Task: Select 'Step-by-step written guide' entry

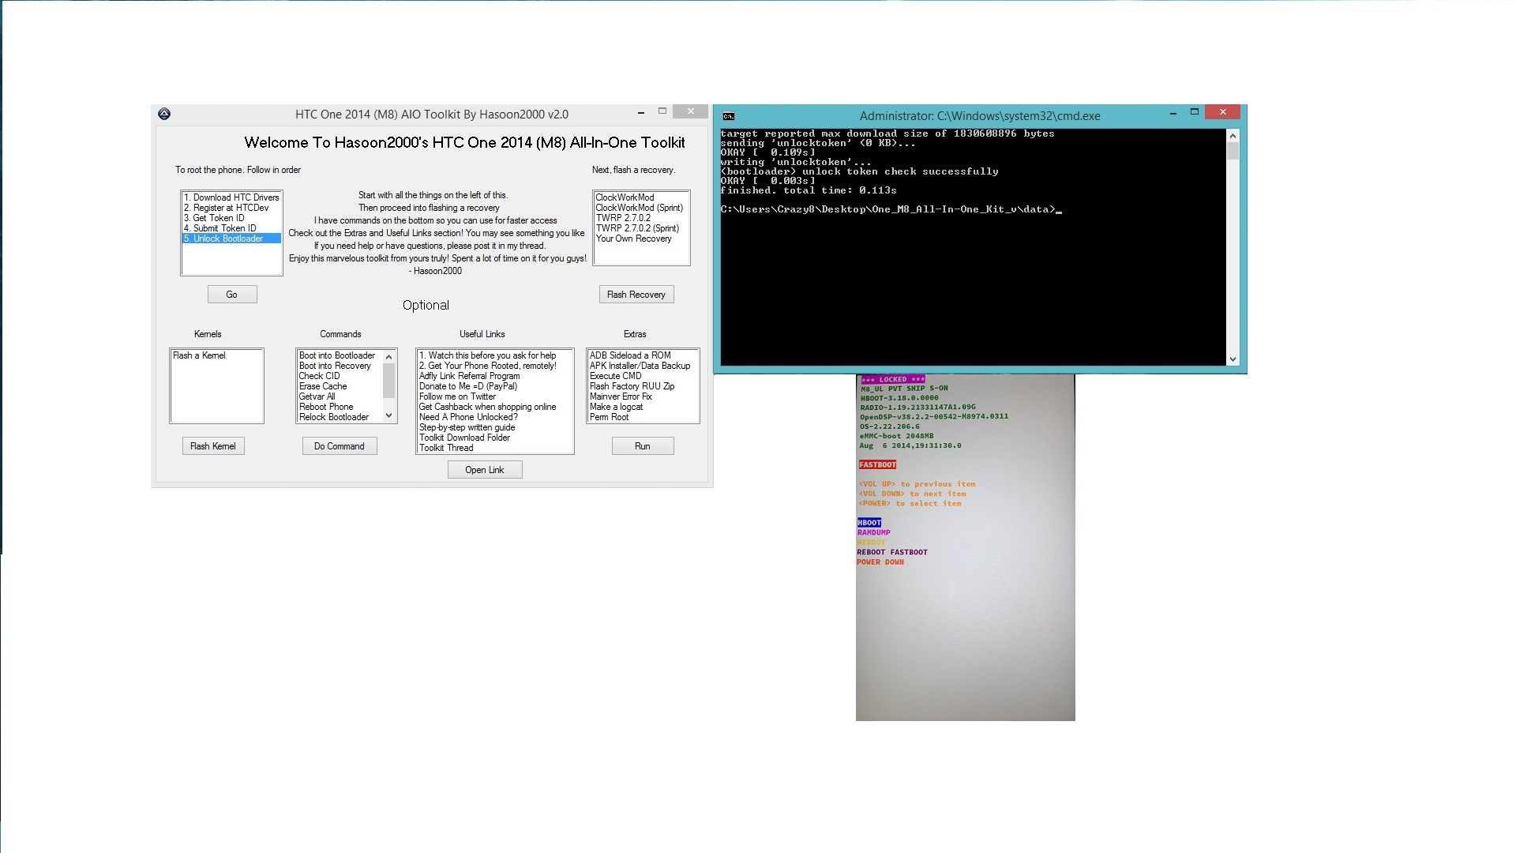Action: pos(495,427)
